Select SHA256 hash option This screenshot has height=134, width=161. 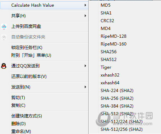click(x=125, y=52)
